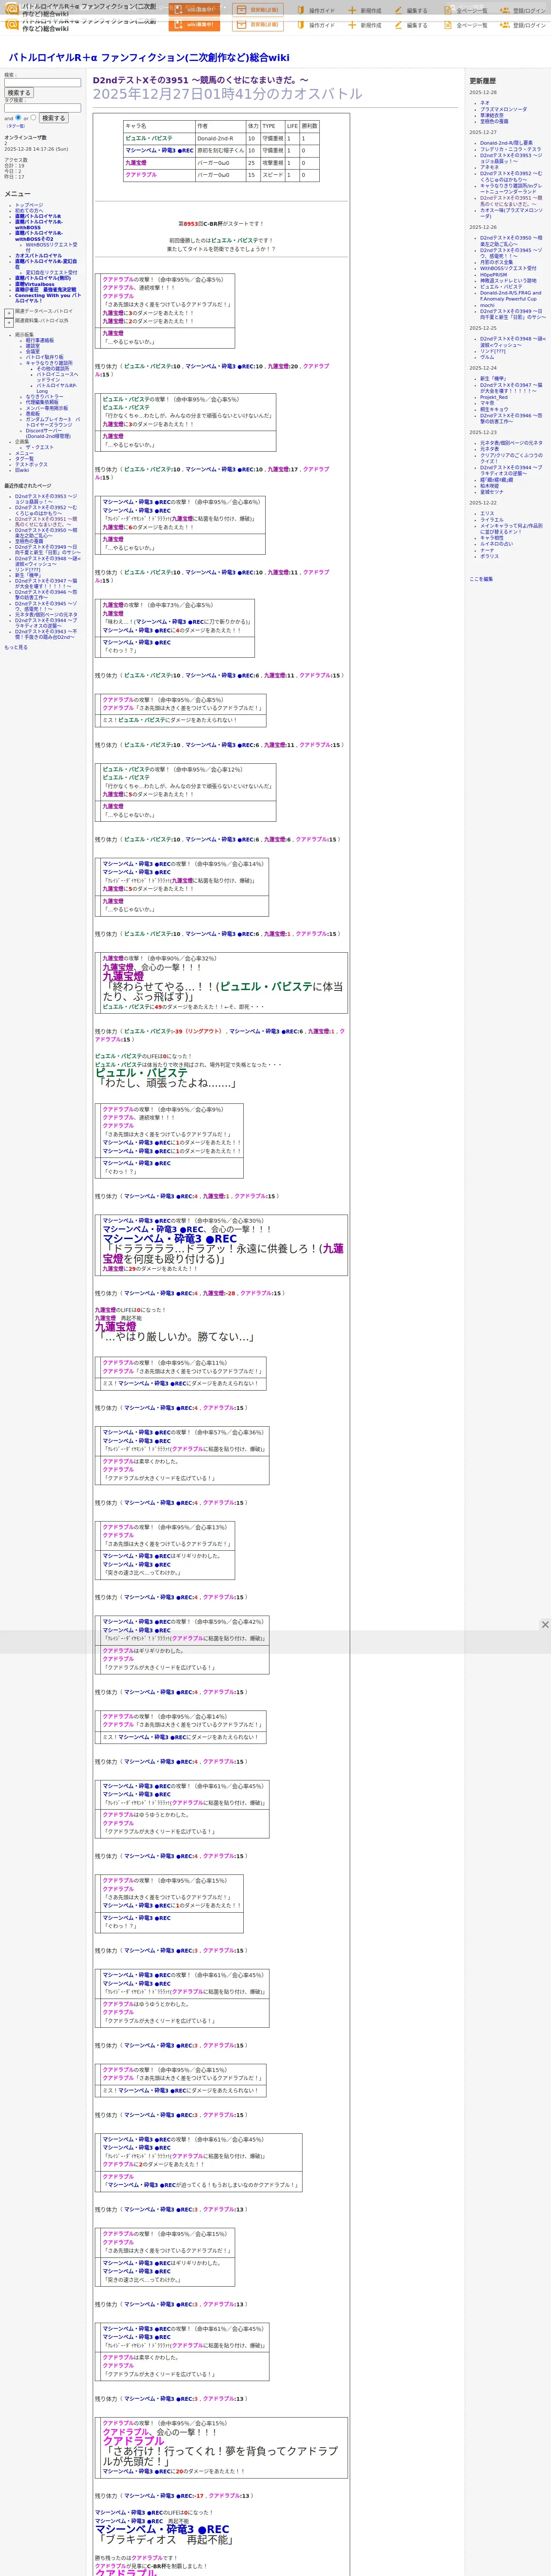
Task: Open ライラエル in update history
Action: point(492,520)
